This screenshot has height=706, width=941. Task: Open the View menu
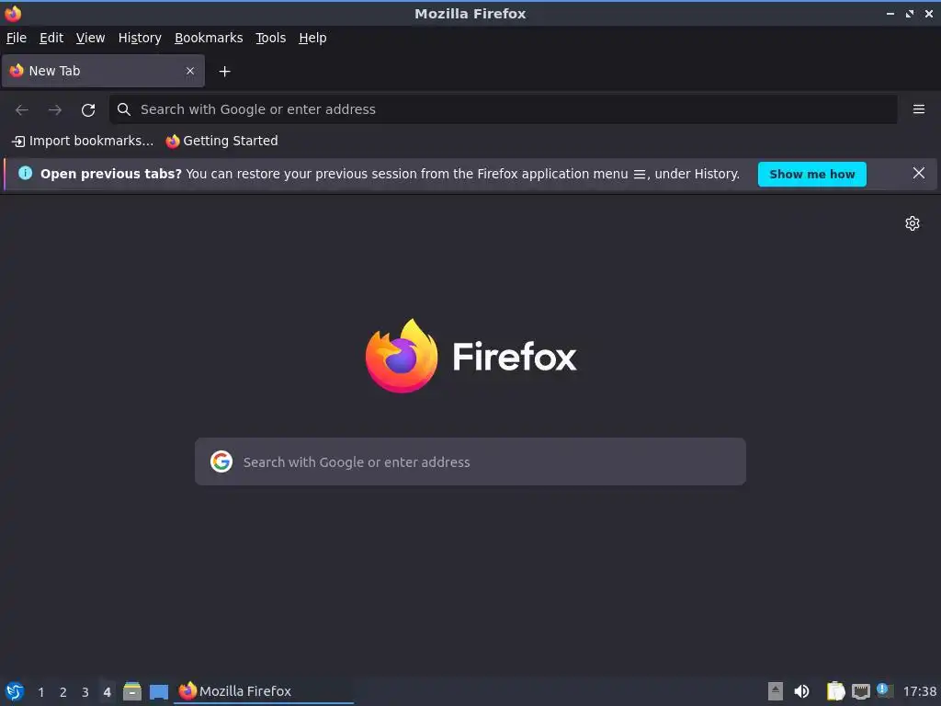pyautogui.click(x=90, y=38)
